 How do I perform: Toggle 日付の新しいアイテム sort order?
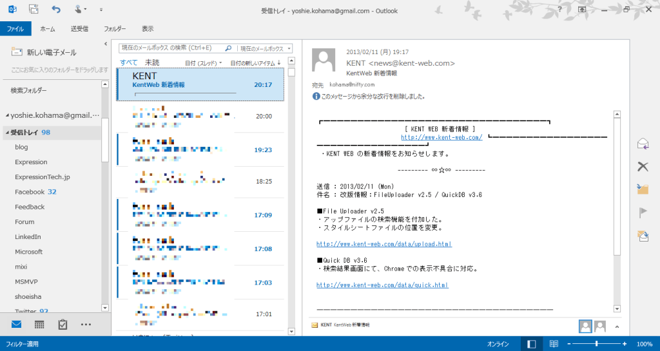[255, 63]
